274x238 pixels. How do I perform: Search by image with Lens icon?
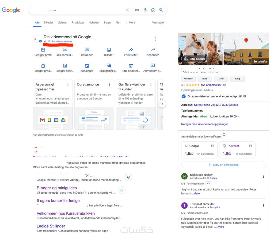(153, 10)
